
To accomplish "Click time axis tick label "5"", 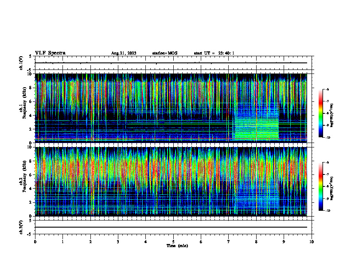I will click(x=173, y=242).
